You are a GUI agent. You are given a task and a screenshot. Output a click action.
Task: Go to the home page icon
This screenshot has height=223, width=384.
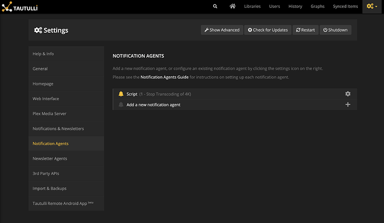click(233, 6)
